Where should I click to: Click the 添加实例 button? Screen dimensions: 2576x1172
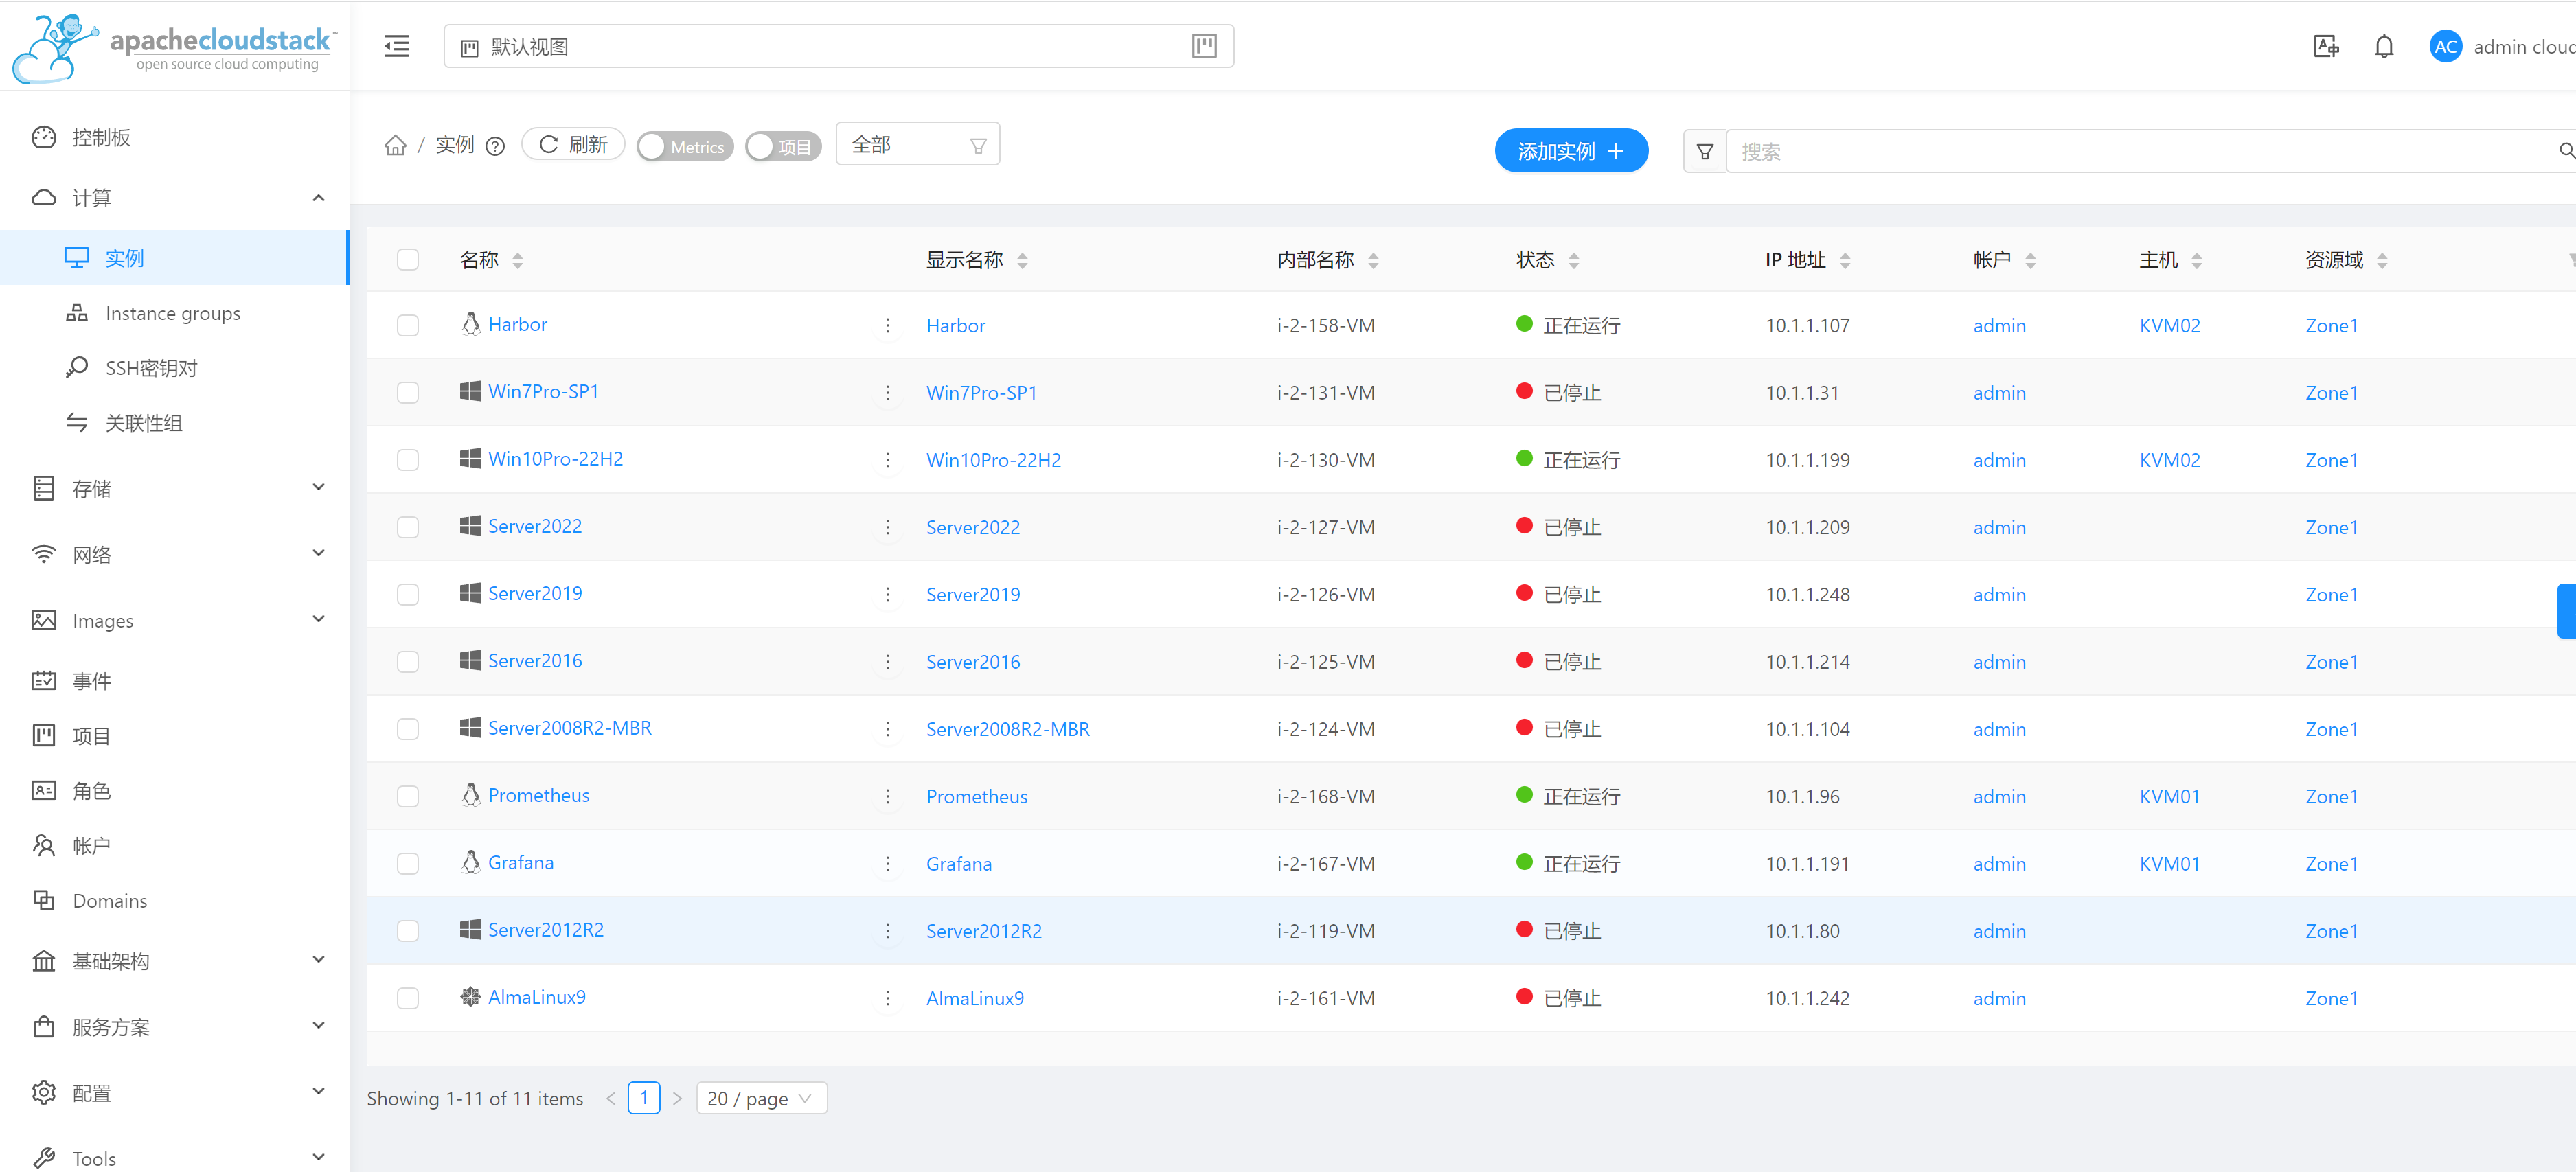tap(1571, 151)
